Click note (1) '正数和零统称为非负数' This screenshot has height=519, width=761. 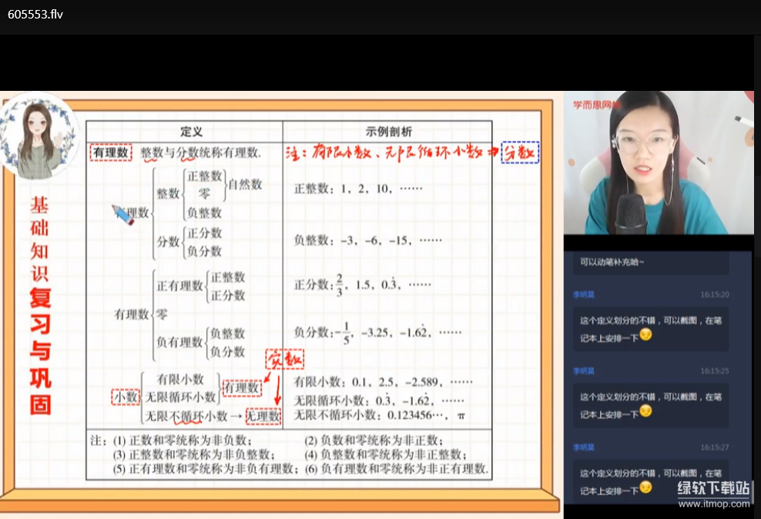(x=183, y=440)
